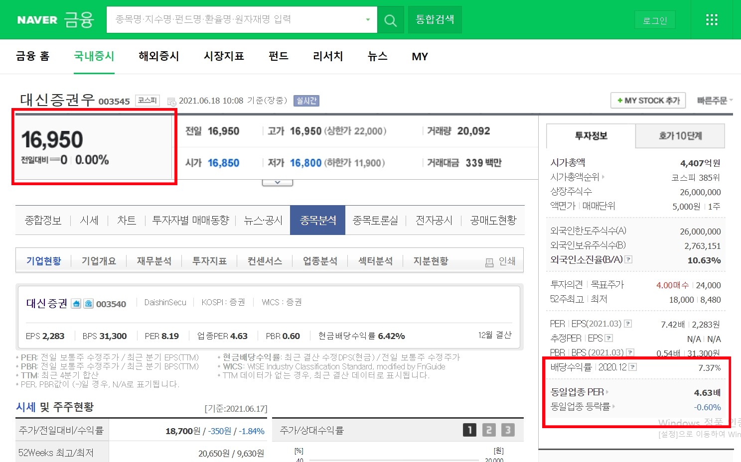Open 동일업종 PER arrow link

click(607, 392)
